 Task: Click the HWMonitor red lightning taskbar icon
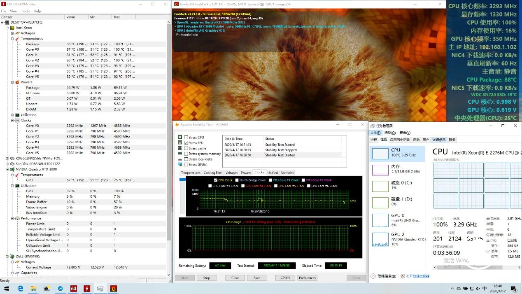pyautogui.click(x=87, y=289)
